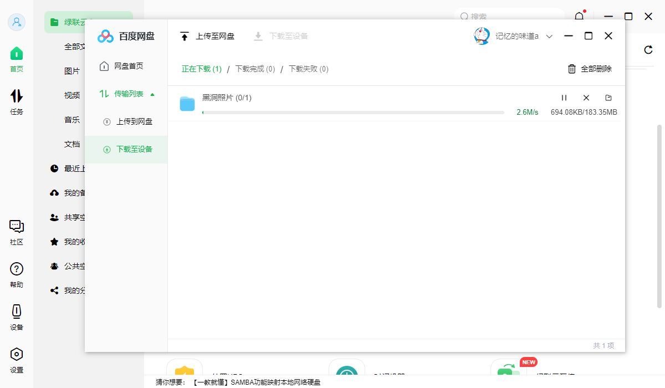
Task: Open the 设备 devices panel
Action: pyautogui.click(x=17, y=317)
